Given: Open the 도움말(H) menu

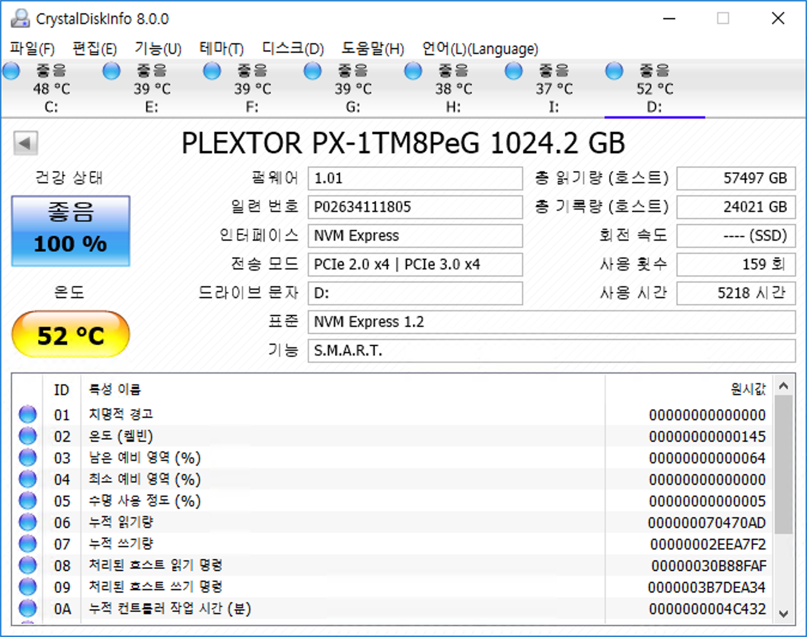Looking at the screenshot, I should tap(373, 48).
